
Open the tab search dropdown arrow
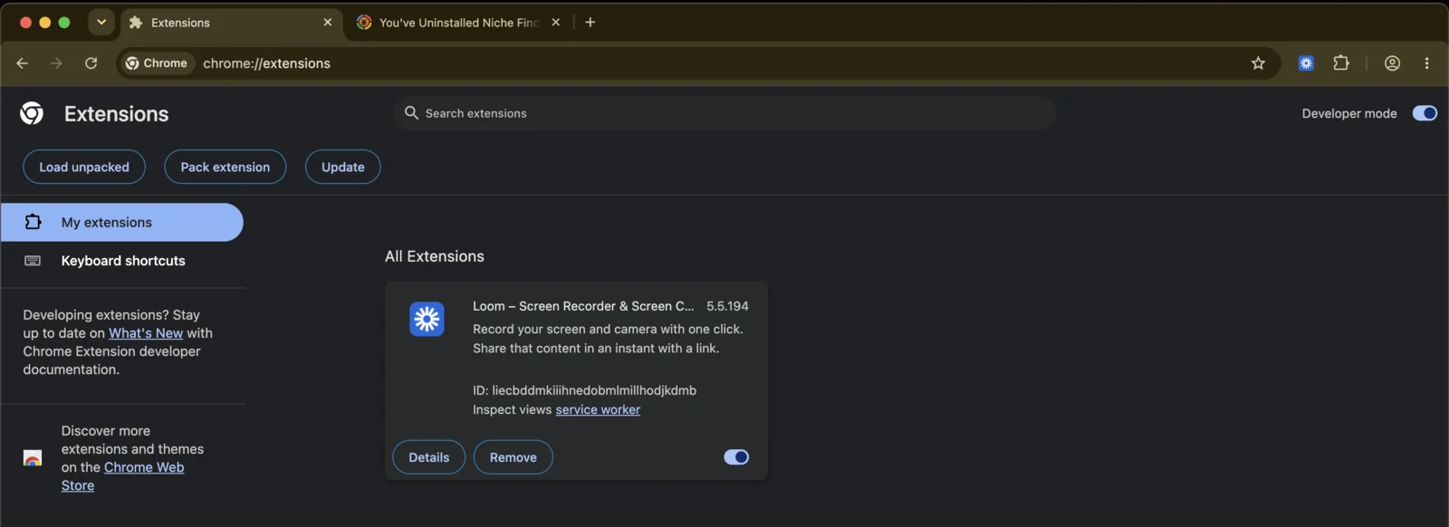pos(101,23)
